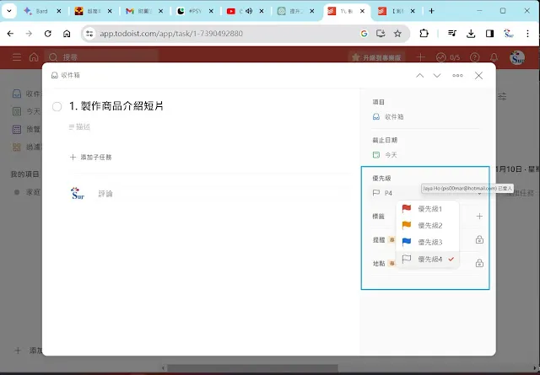Open the 我的項目 section heading

tap(24, 174)
